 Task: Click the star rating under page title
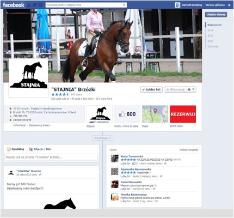pyautogui.click(x=60, y=94)
